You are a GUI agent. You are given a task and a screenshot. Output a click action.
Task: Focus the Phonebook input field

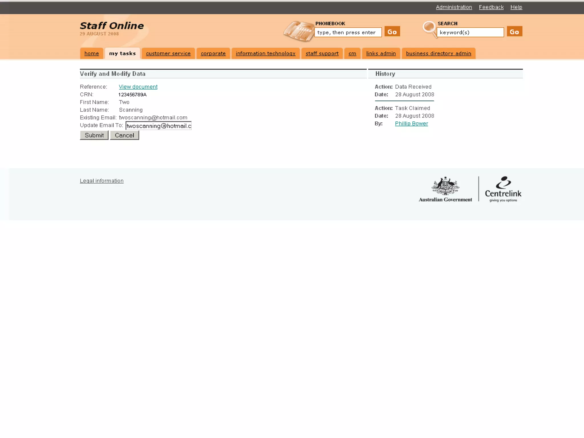click(x=348, y=32)
